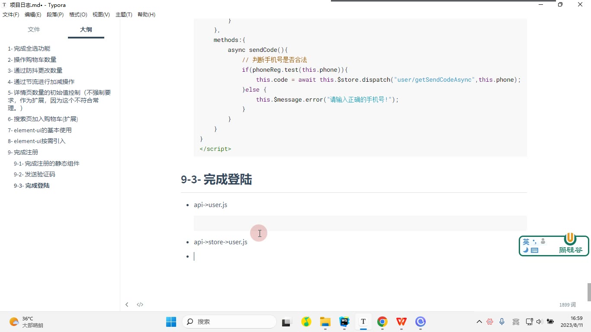The width and height of the screenshot is (591, 332).
Task: Click the microphone tray icon
Action: tap(502, 322)
